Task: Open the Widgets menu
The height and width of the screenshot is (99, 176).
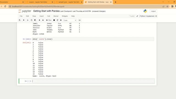Action: tap(65, 16)
